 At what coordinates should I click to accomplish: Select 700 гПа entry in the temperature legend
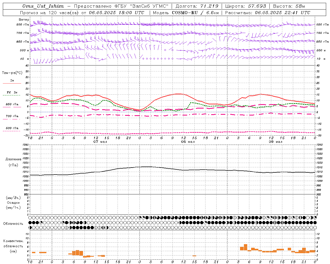click(12, 116)
